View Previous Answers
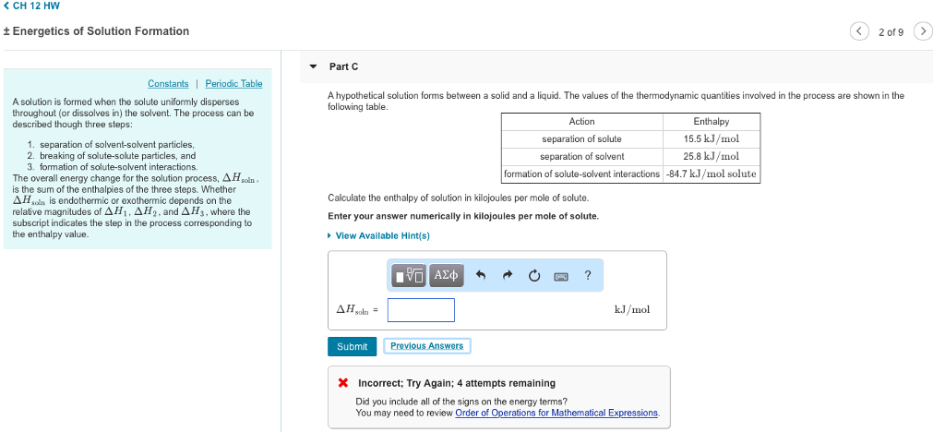945x432 pixels. pos(426,346)
